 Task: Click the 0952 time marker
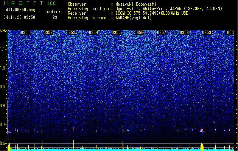point(48,32)
